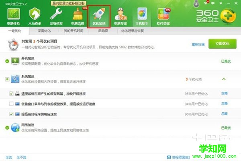Click the 系统加速 gears icon
The width and height of the screenshot is (241, 161).
pos(15,79)
